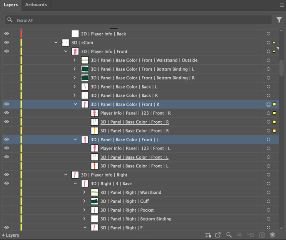Expand 3D | Panel | Right | Waistband
286x240 pixels.
(84, 192)
